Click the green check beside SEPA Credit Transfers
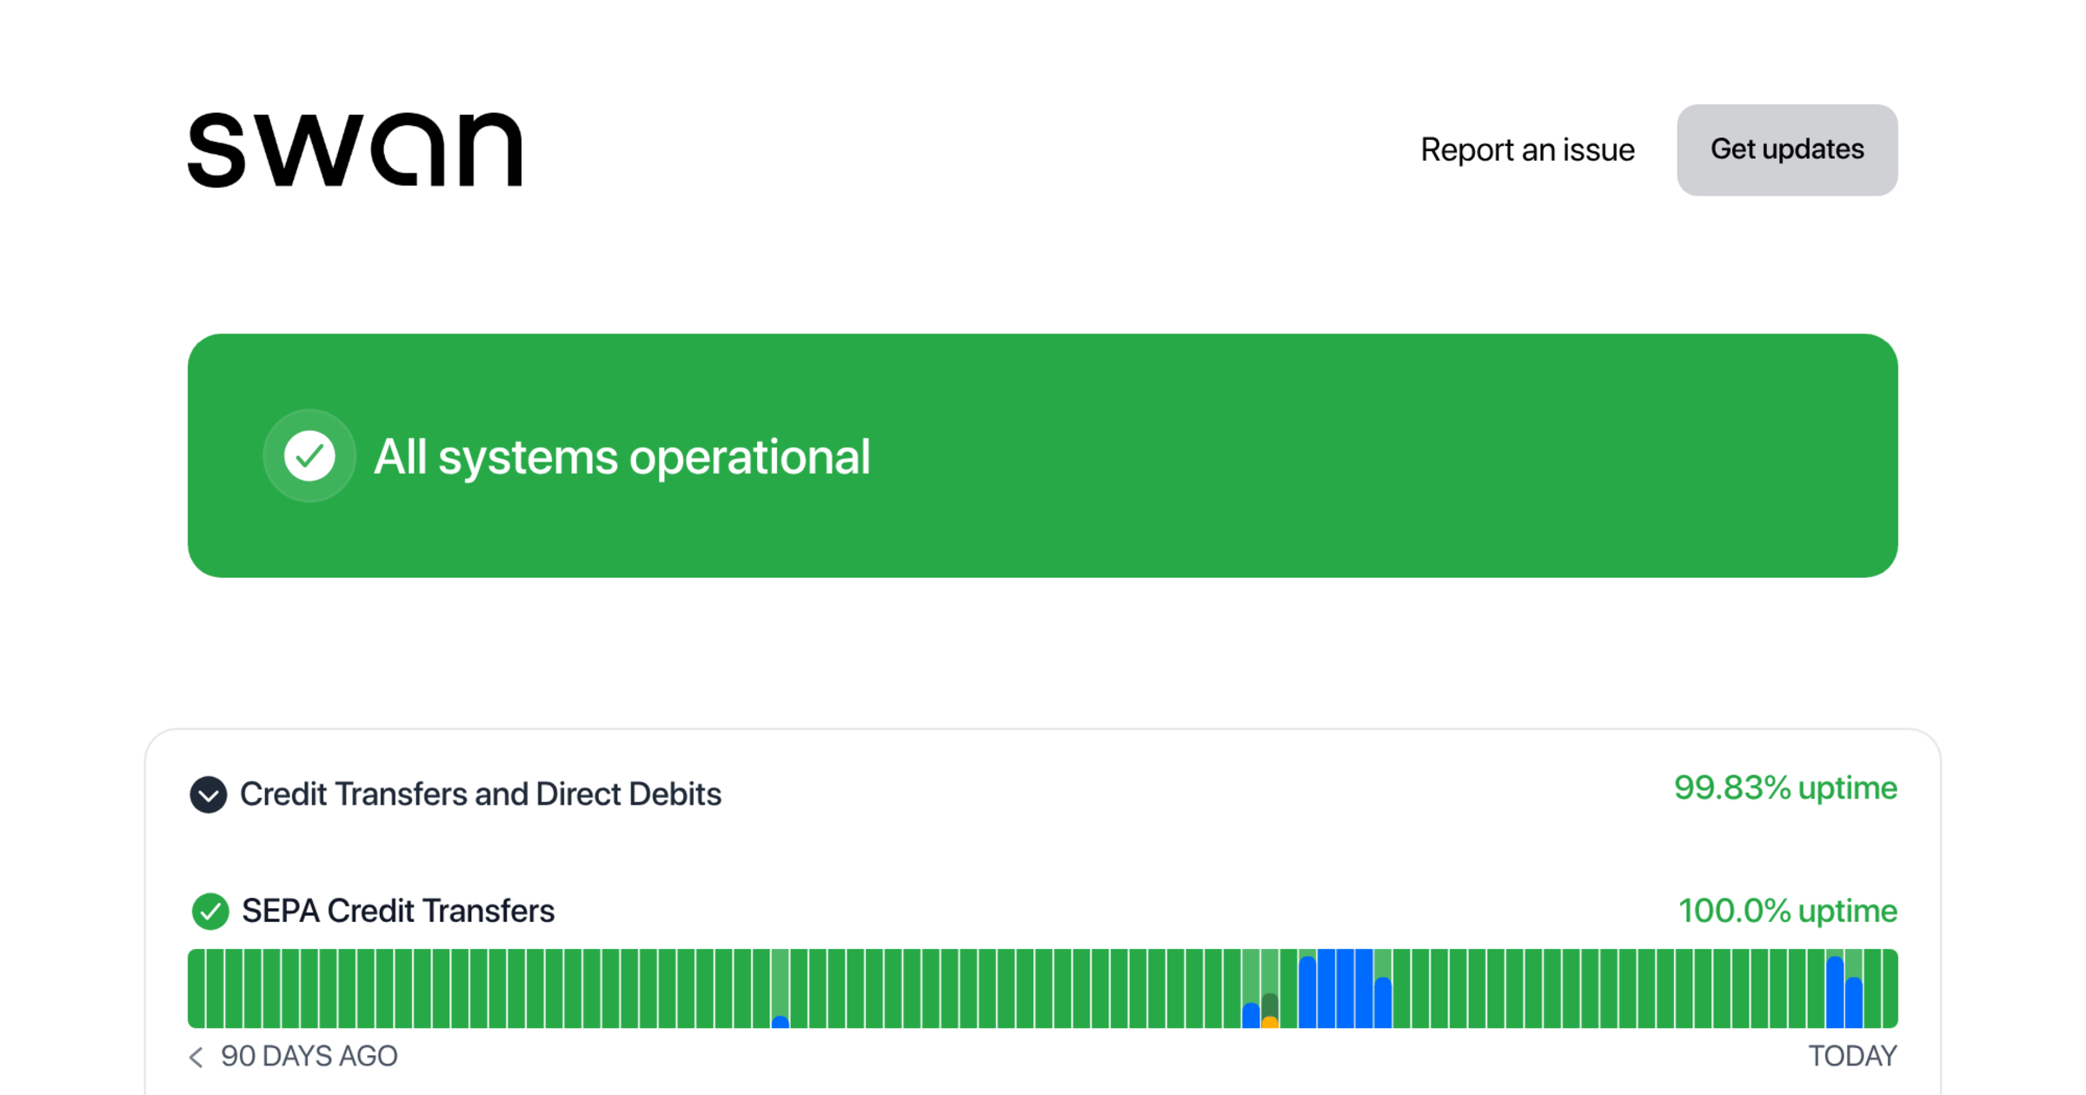 209,911
